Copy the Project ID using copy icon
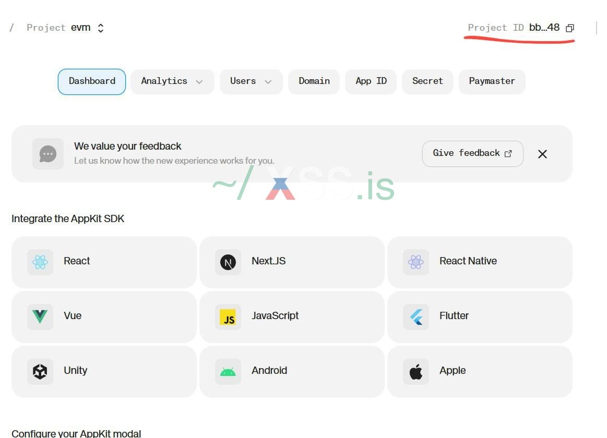Image resolution: width=607 pixels, height=438 pixels. click(569, 28)
